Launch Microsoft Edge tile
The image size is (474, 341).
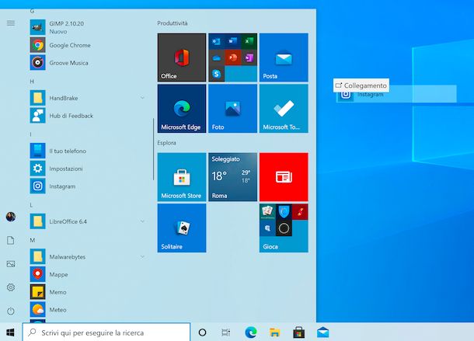click(182, 109)
